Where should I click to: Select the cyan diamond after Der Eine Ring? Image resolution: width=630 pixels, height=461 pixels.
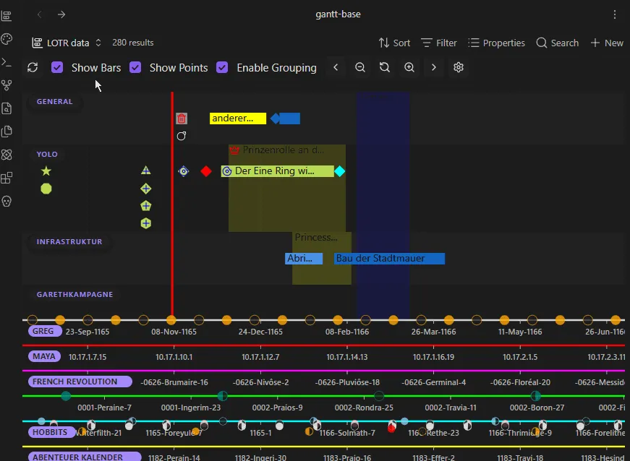point(340,171)
